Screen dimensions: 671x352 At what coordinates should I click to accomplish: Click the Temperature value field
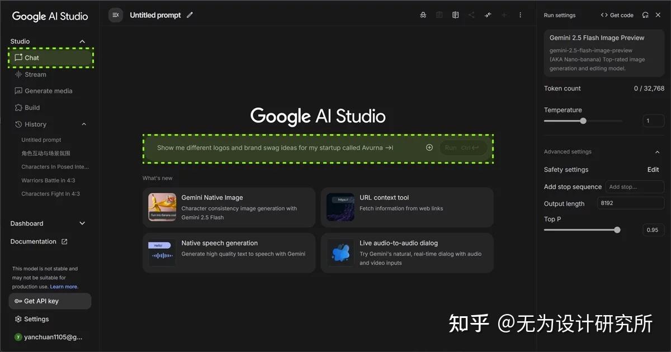653,121
